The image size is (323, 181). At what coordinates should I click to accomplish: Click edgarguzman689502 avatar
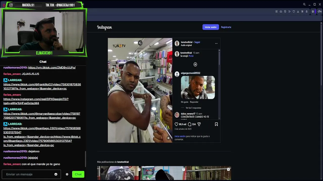coord(177,74)
